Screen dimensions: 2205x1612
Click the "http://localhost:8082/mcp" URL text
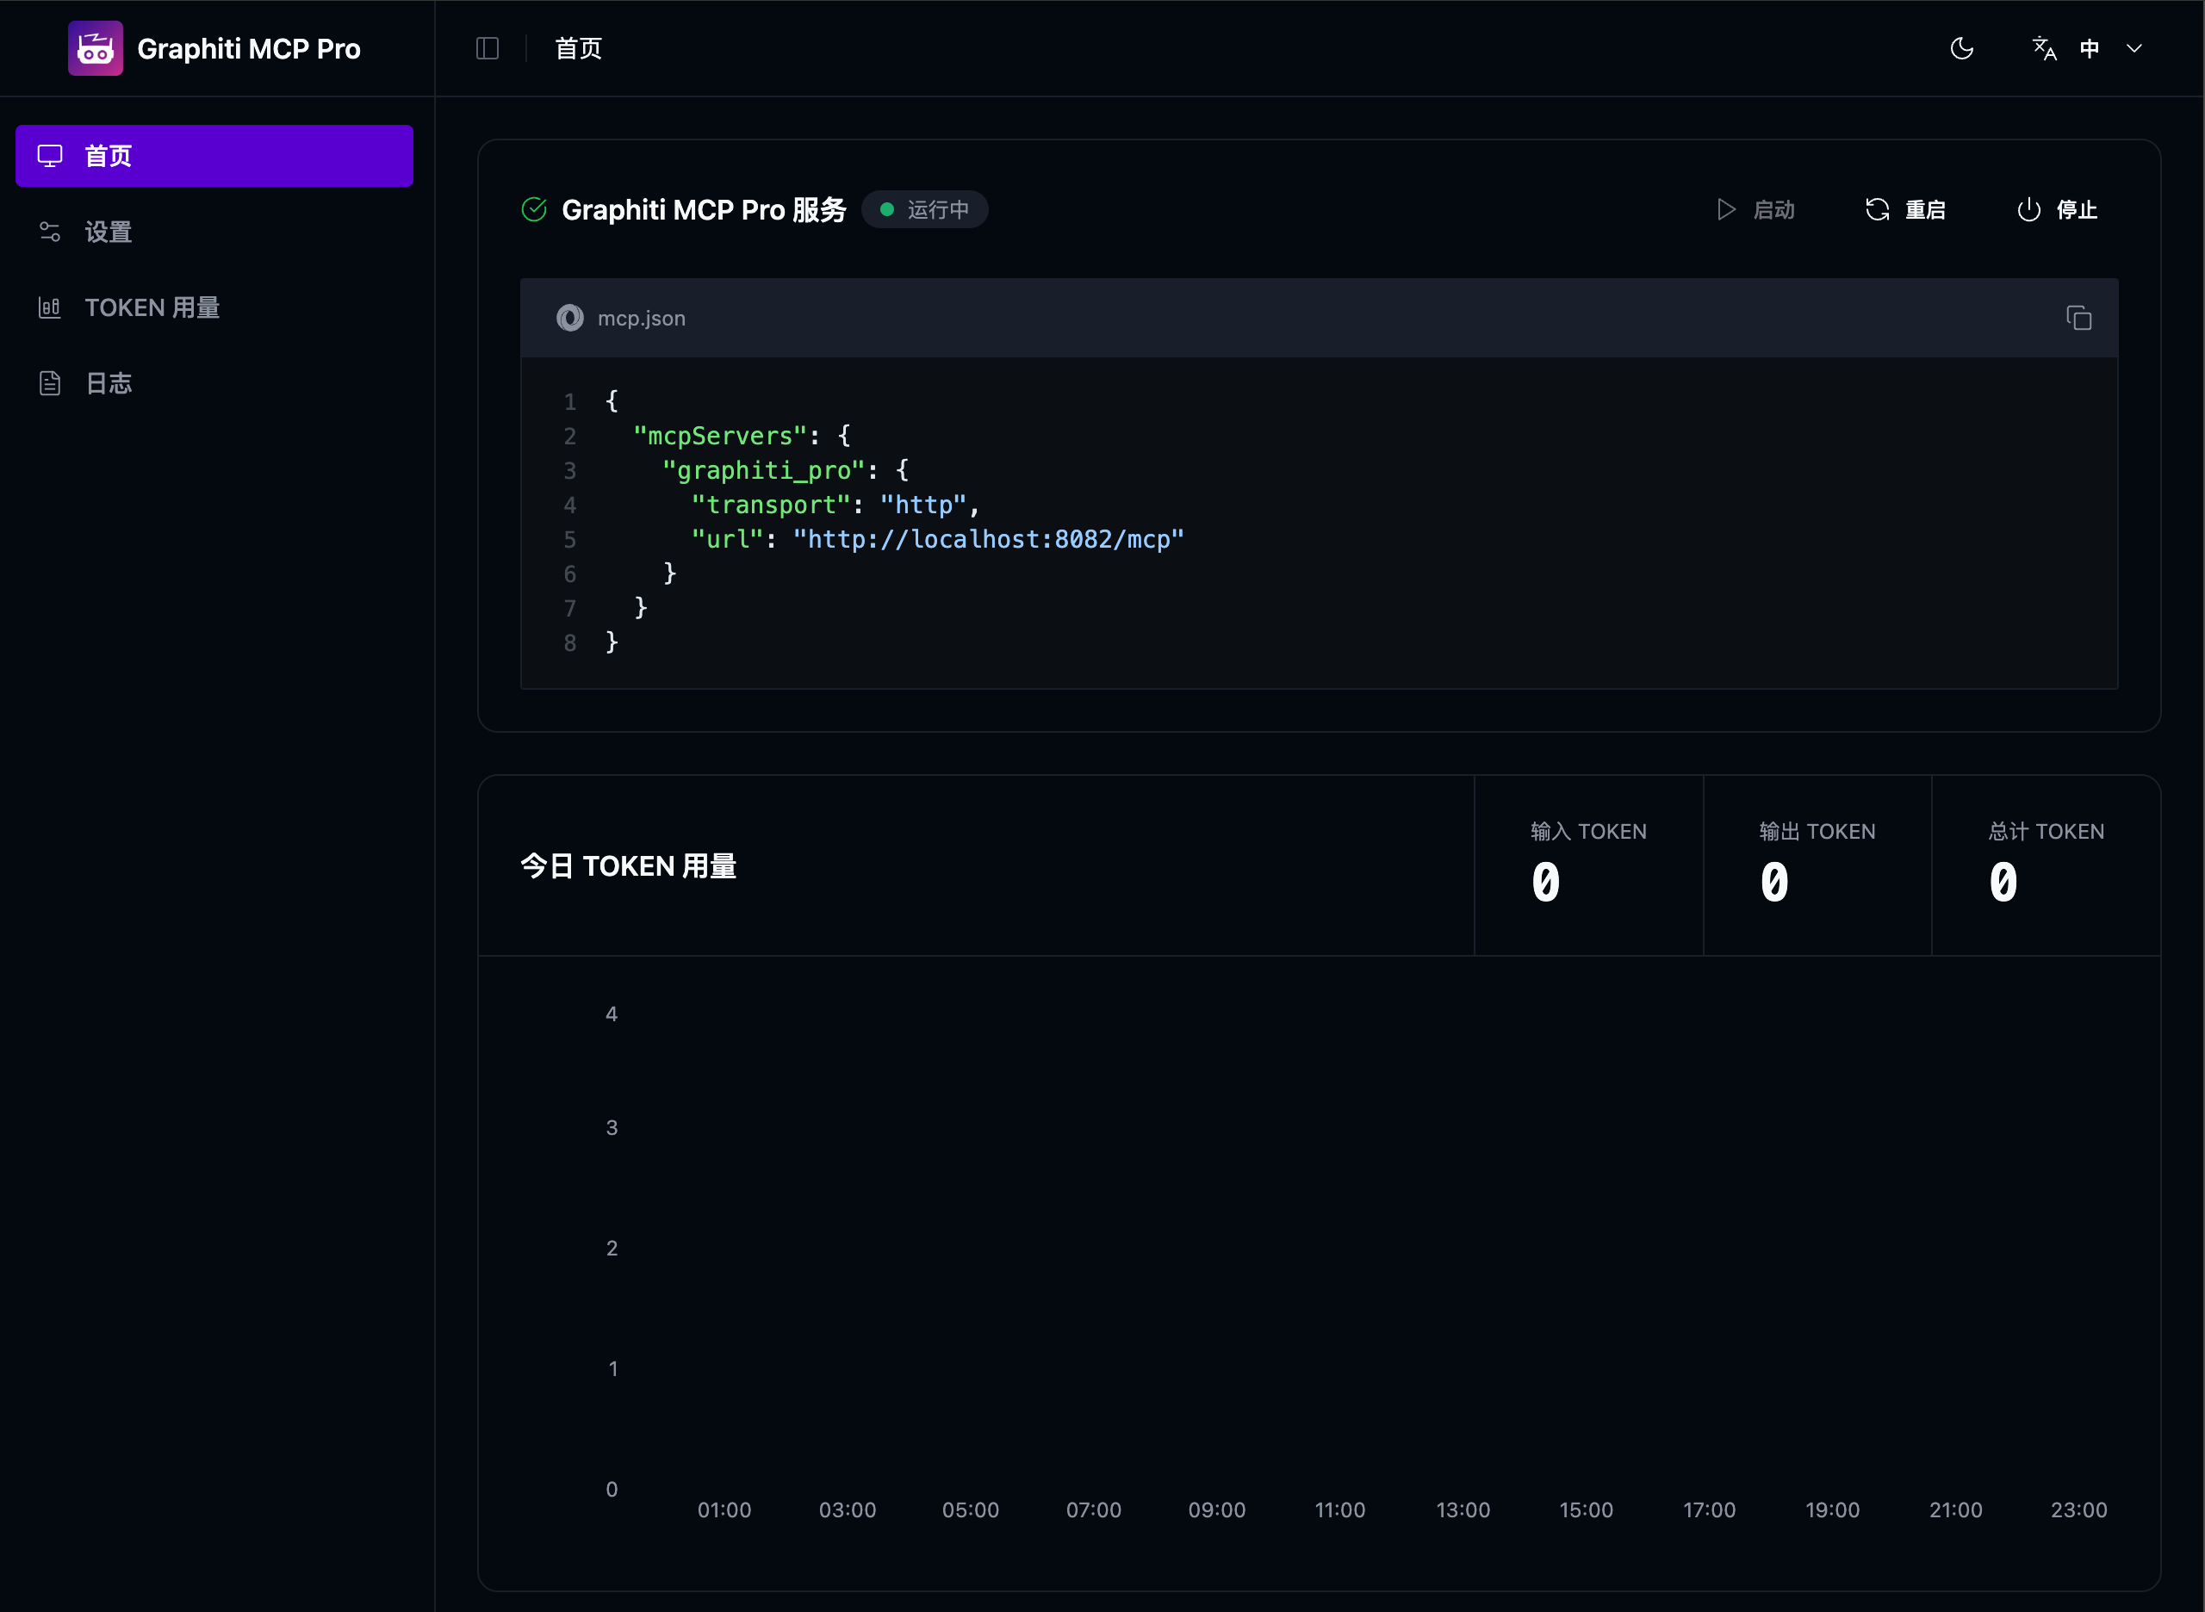(x=989, y=540)
